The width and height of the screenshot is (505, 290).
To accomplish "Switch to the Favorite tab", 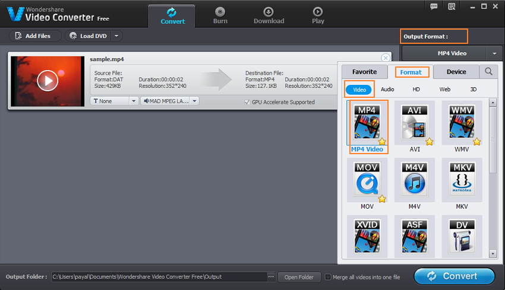I will (x=365, y=72).
